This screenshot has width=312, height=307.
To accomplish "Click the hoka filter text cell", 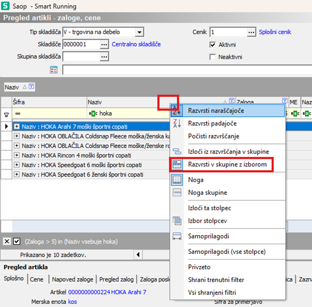I will coord(105,113).
